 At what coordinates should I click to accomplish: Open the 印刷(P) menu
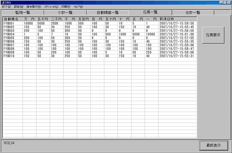pos(66,6)
